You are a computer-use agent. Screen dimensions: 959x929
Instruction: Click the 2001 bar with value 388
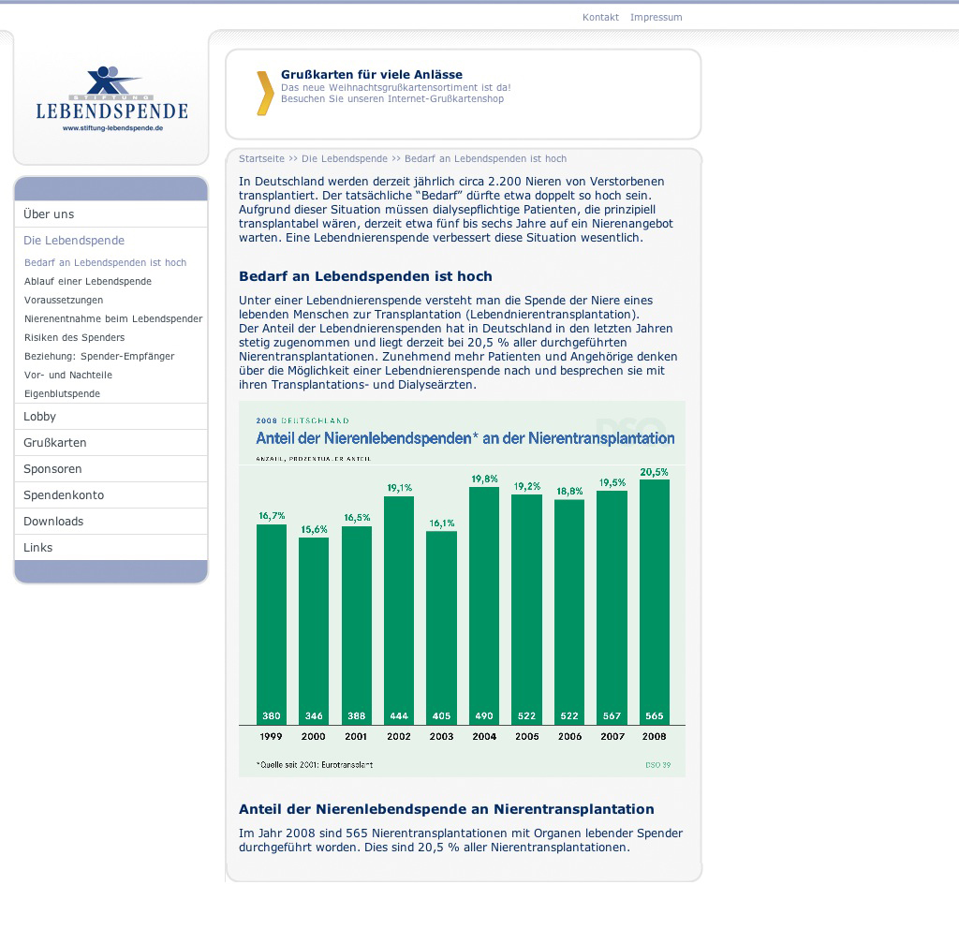coord(357,626)
